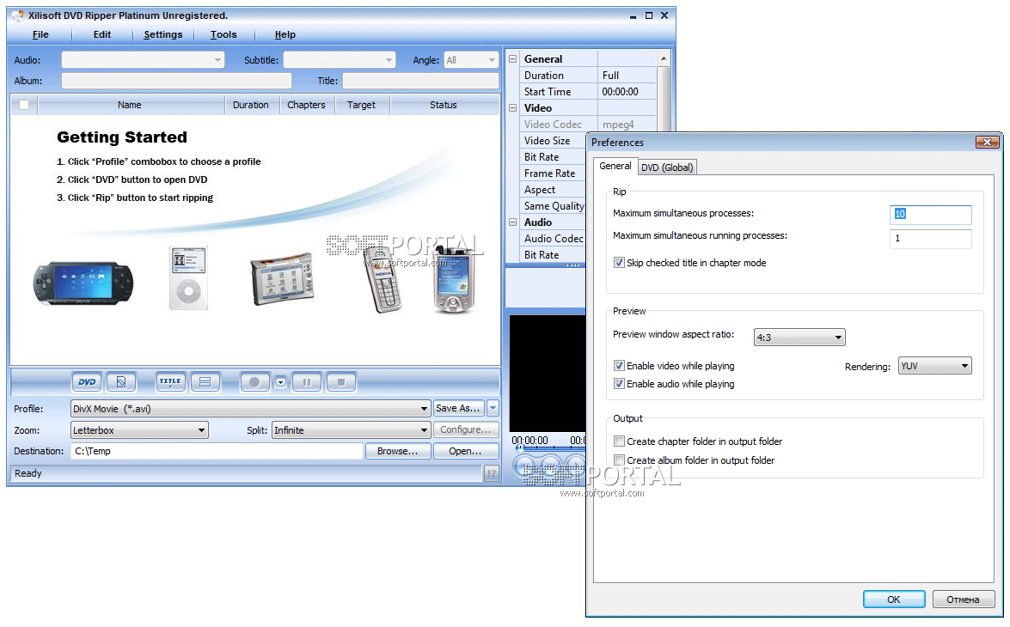Disable Enable video while playing
Viewport: 1010px width, 627px height.
[x=619, y=366]
